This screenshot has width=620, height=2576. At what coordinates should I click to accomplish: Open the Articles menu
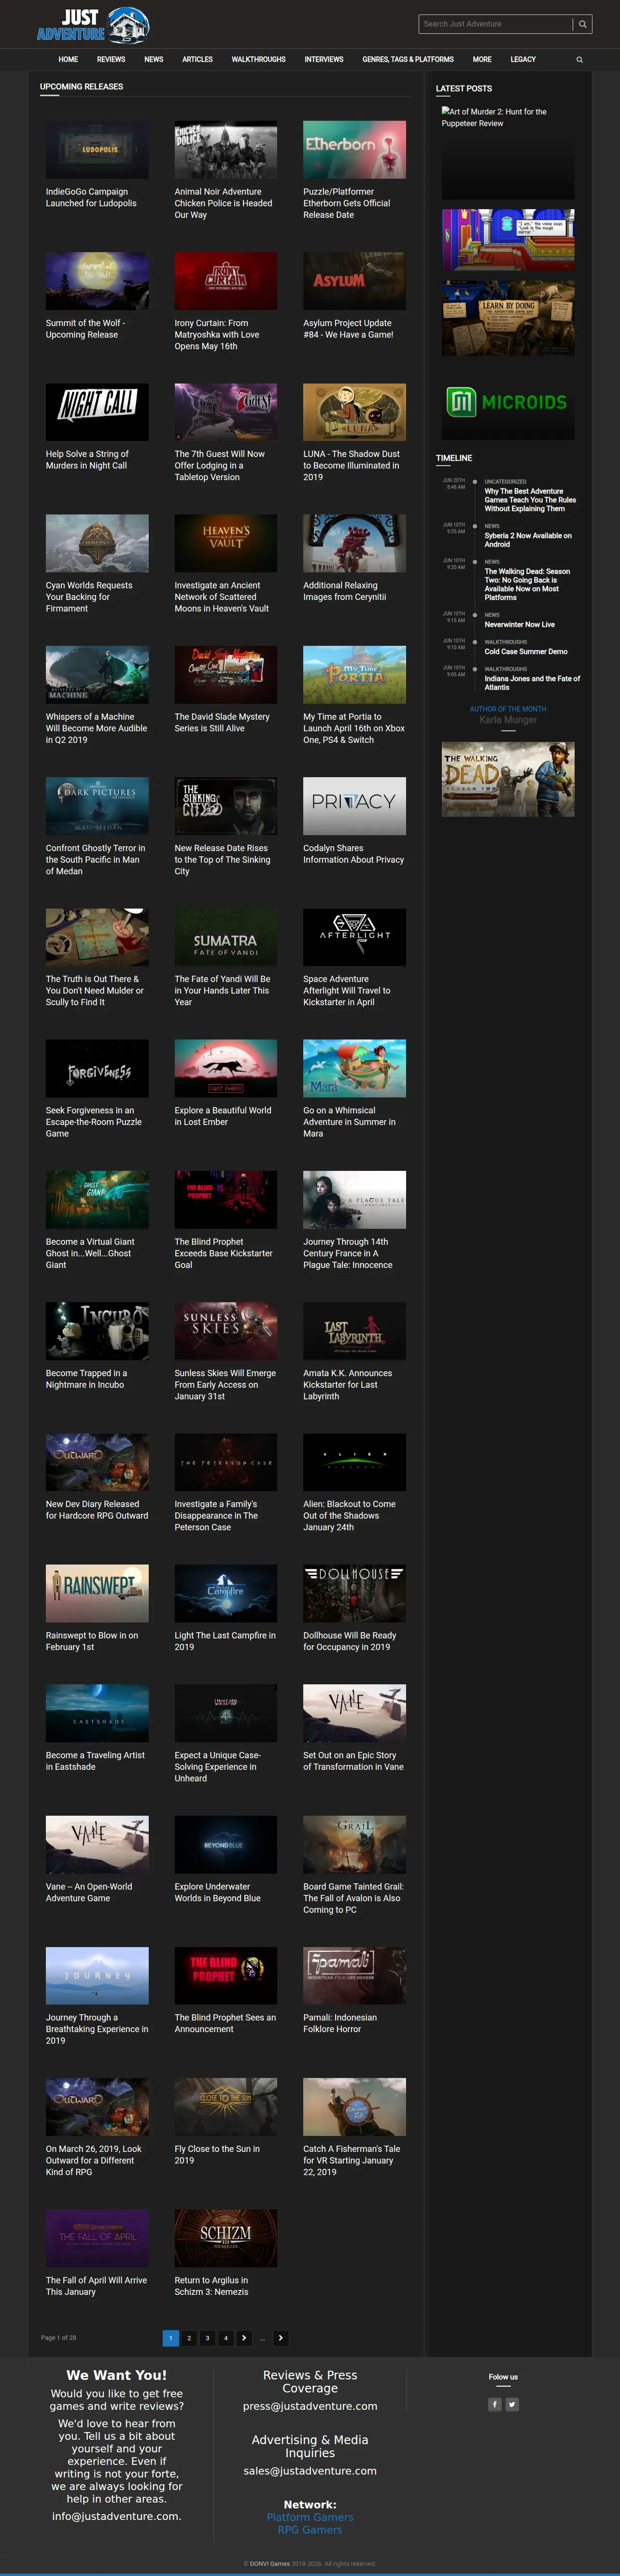(x=197, y=60)
